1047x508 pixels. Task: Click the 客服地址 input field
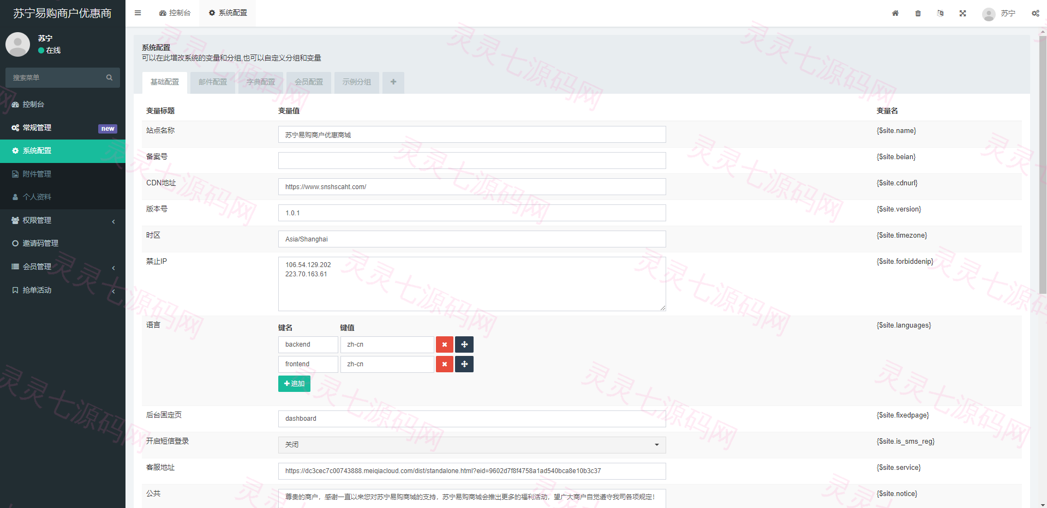click(472, 471)
